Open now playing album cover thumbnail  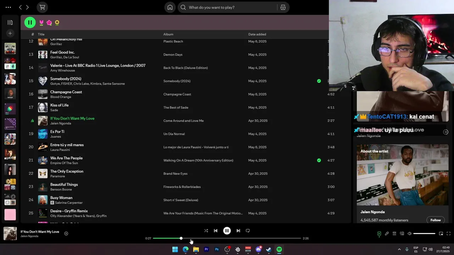tap(10, 233)
